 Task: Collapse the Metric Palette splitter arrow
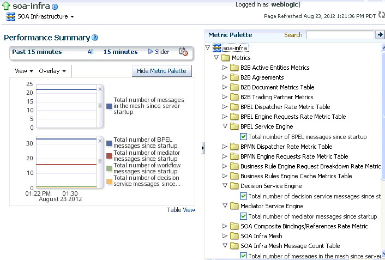click(x=202, y=148)
